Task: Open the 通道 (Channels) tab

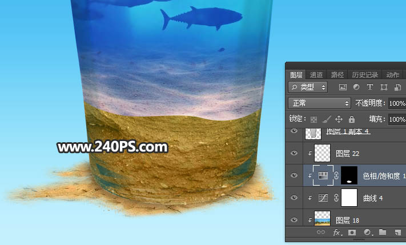Action: tap(316, 75)
